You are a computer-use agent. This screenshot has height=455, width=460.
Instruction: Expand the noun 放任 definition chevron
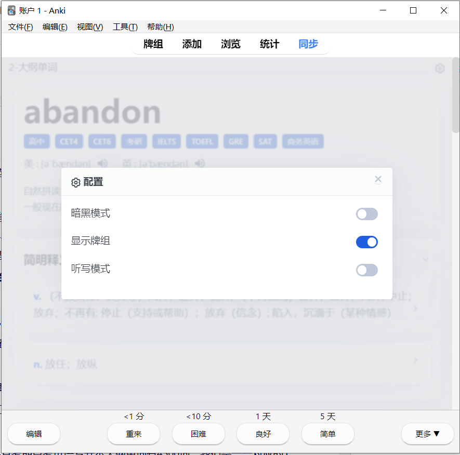(415, 360)
